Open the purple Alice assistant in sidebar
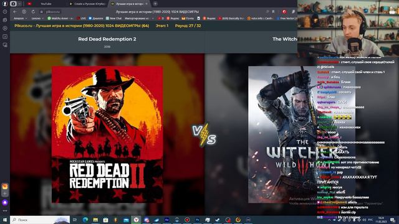399x224 pixels. (5, 202)
